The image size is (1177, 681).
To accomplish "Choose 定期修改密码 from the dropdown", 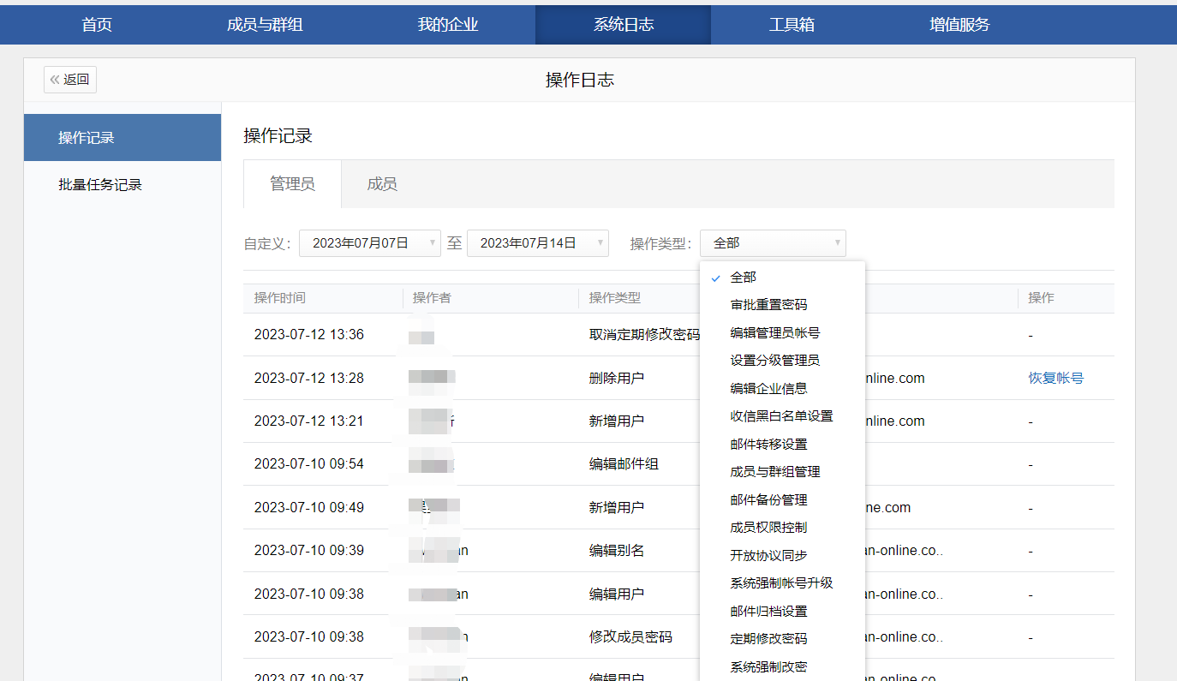I will [x=768, y=639].
